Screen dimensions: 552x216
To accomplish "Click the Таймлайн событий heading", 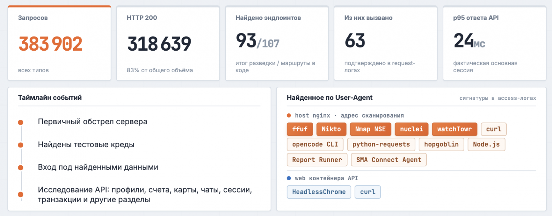I will pos(50,97).
